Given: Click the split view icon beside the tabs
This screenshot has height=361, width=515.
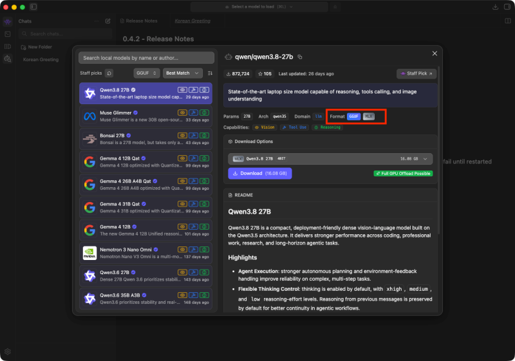Looking at the screenshot, I should click(508, 21).
